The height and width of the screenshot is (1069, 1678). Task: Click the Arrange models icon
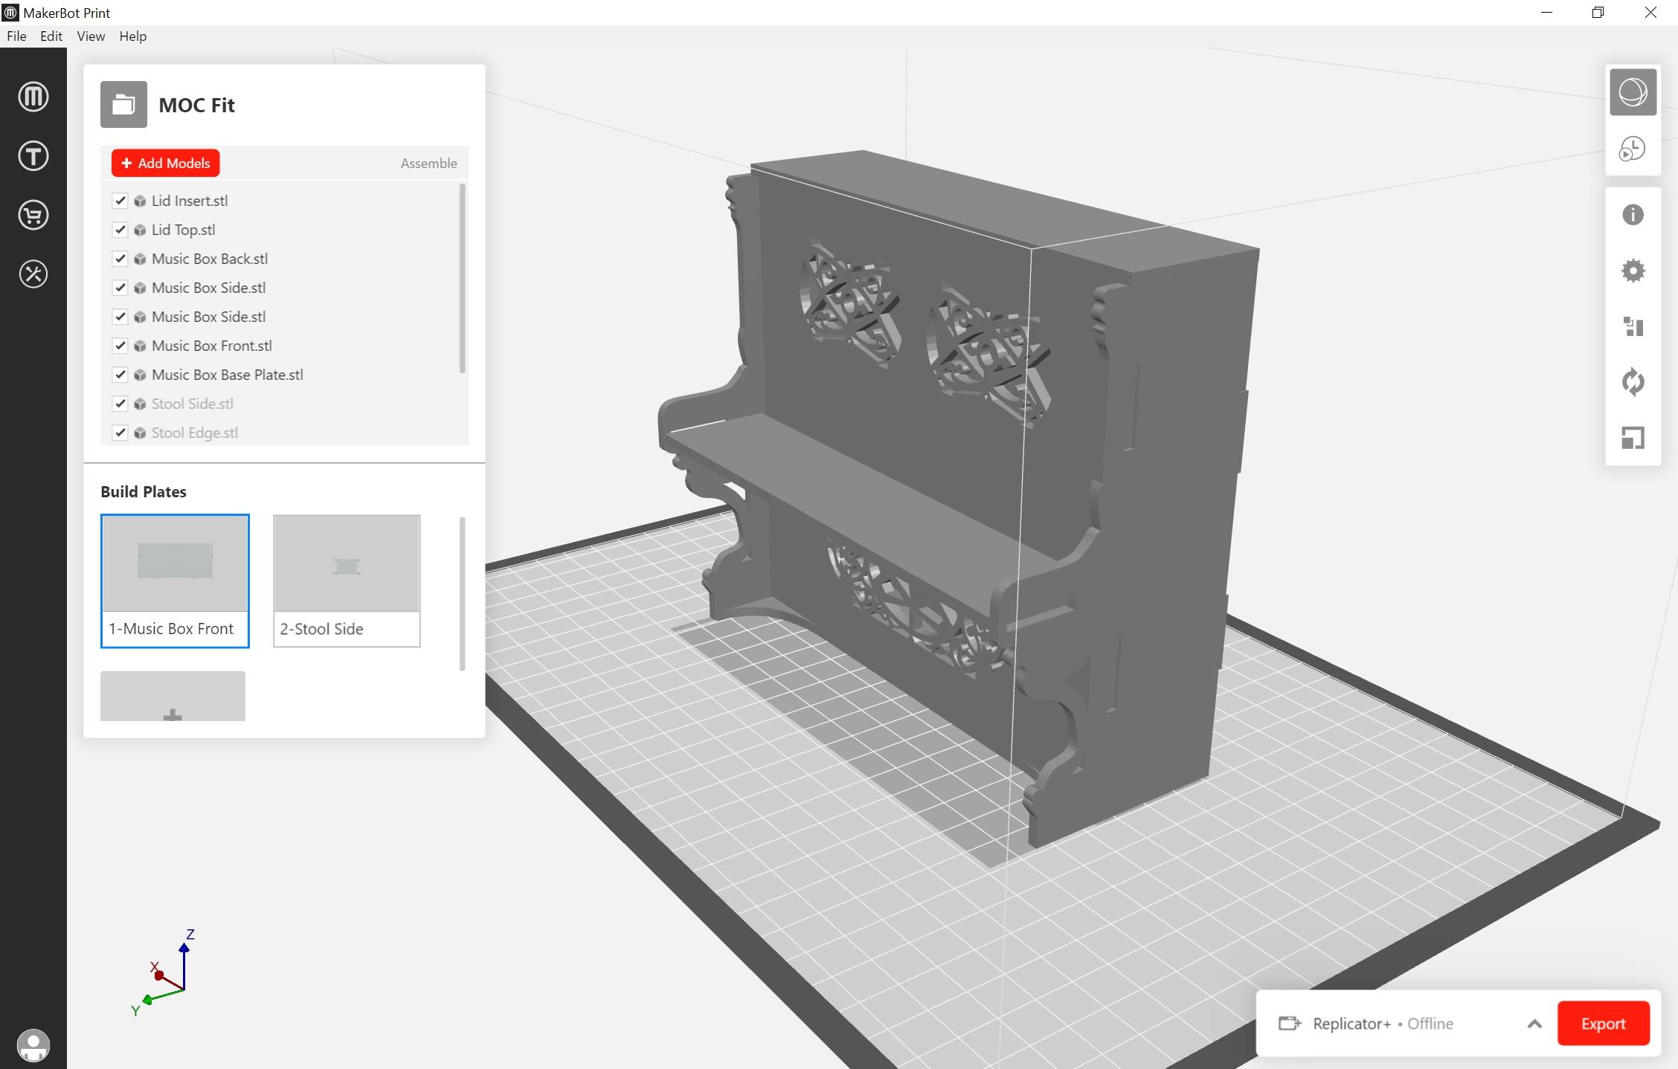1633,326
